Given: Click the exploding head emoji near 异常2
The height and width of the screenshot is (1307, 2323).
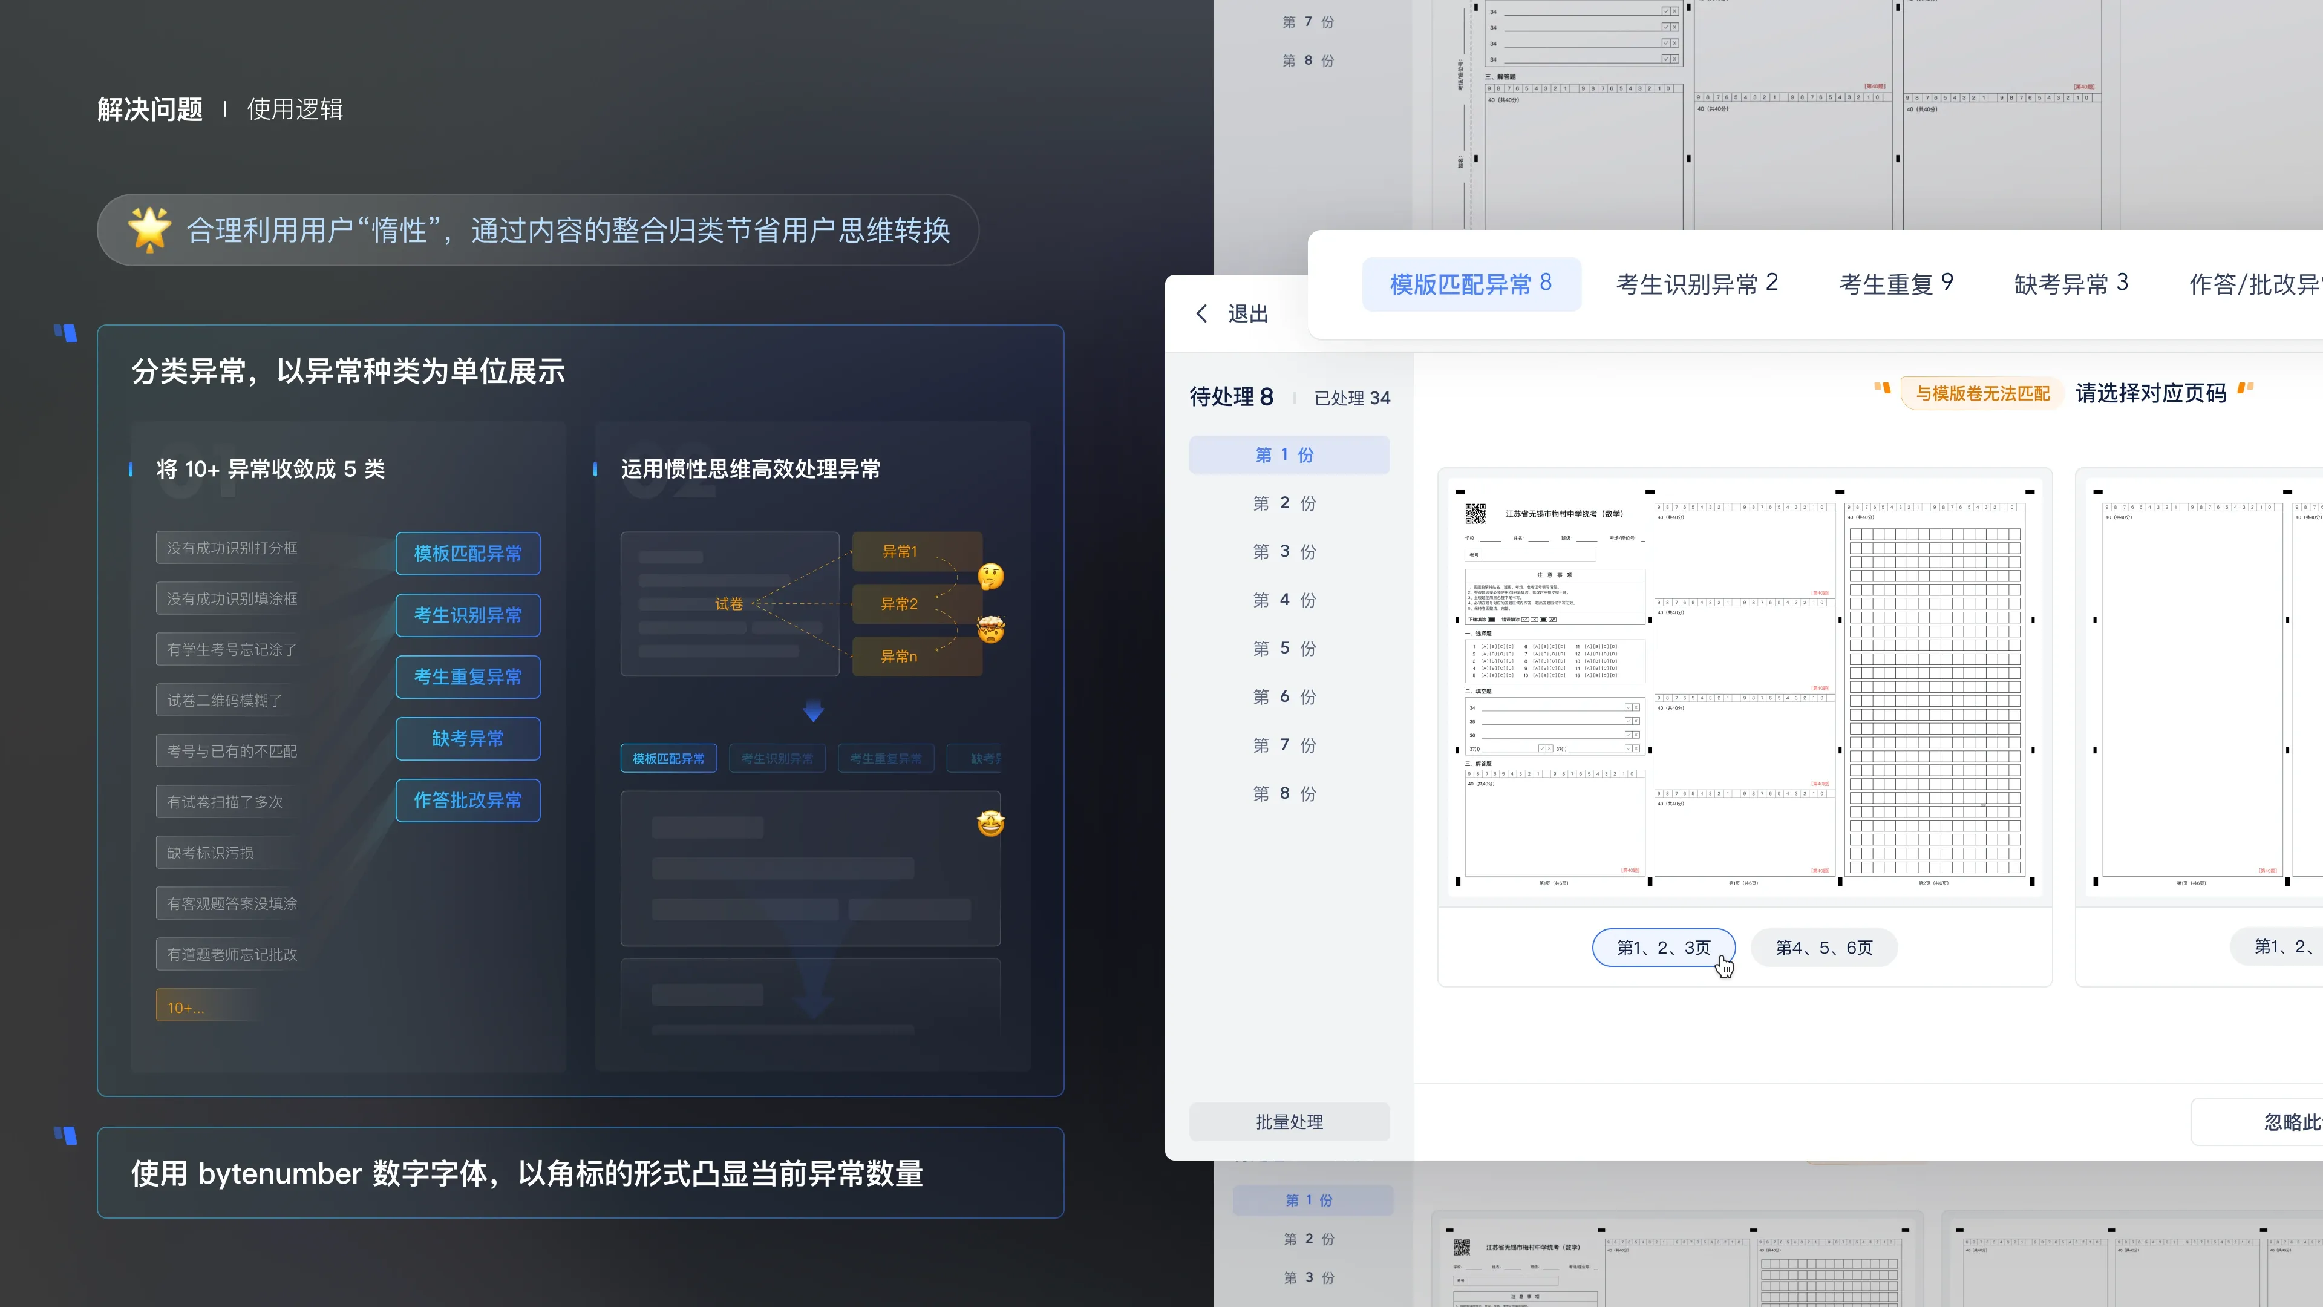Looking at the screenshot, I should [991, 629].
